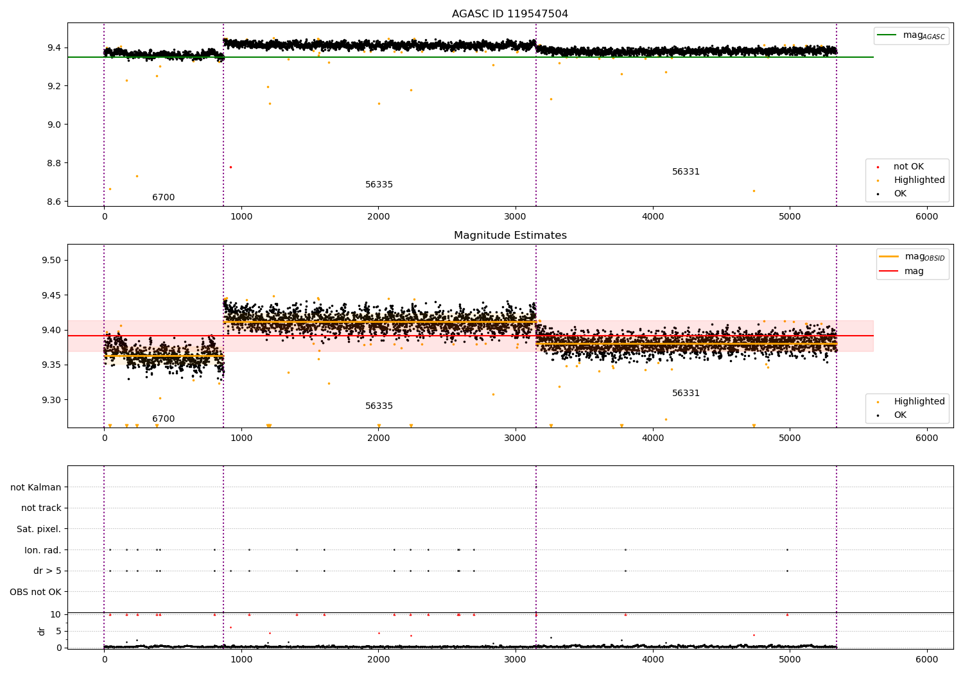Click obsid label 6700 in the top panel
963x674 pixels.
[163, 198]
